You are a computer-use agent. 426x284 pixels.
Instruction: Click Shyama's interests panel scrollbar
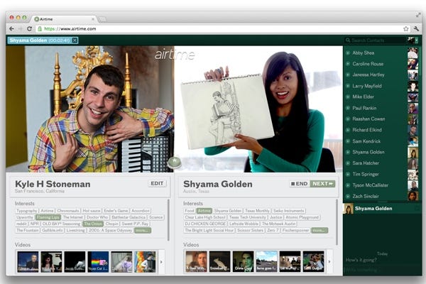pos(337,222)
